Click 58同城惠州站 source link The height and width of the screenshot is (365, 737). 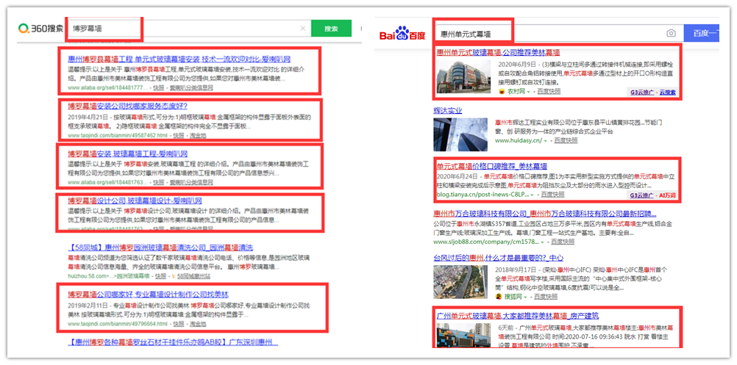194,276
